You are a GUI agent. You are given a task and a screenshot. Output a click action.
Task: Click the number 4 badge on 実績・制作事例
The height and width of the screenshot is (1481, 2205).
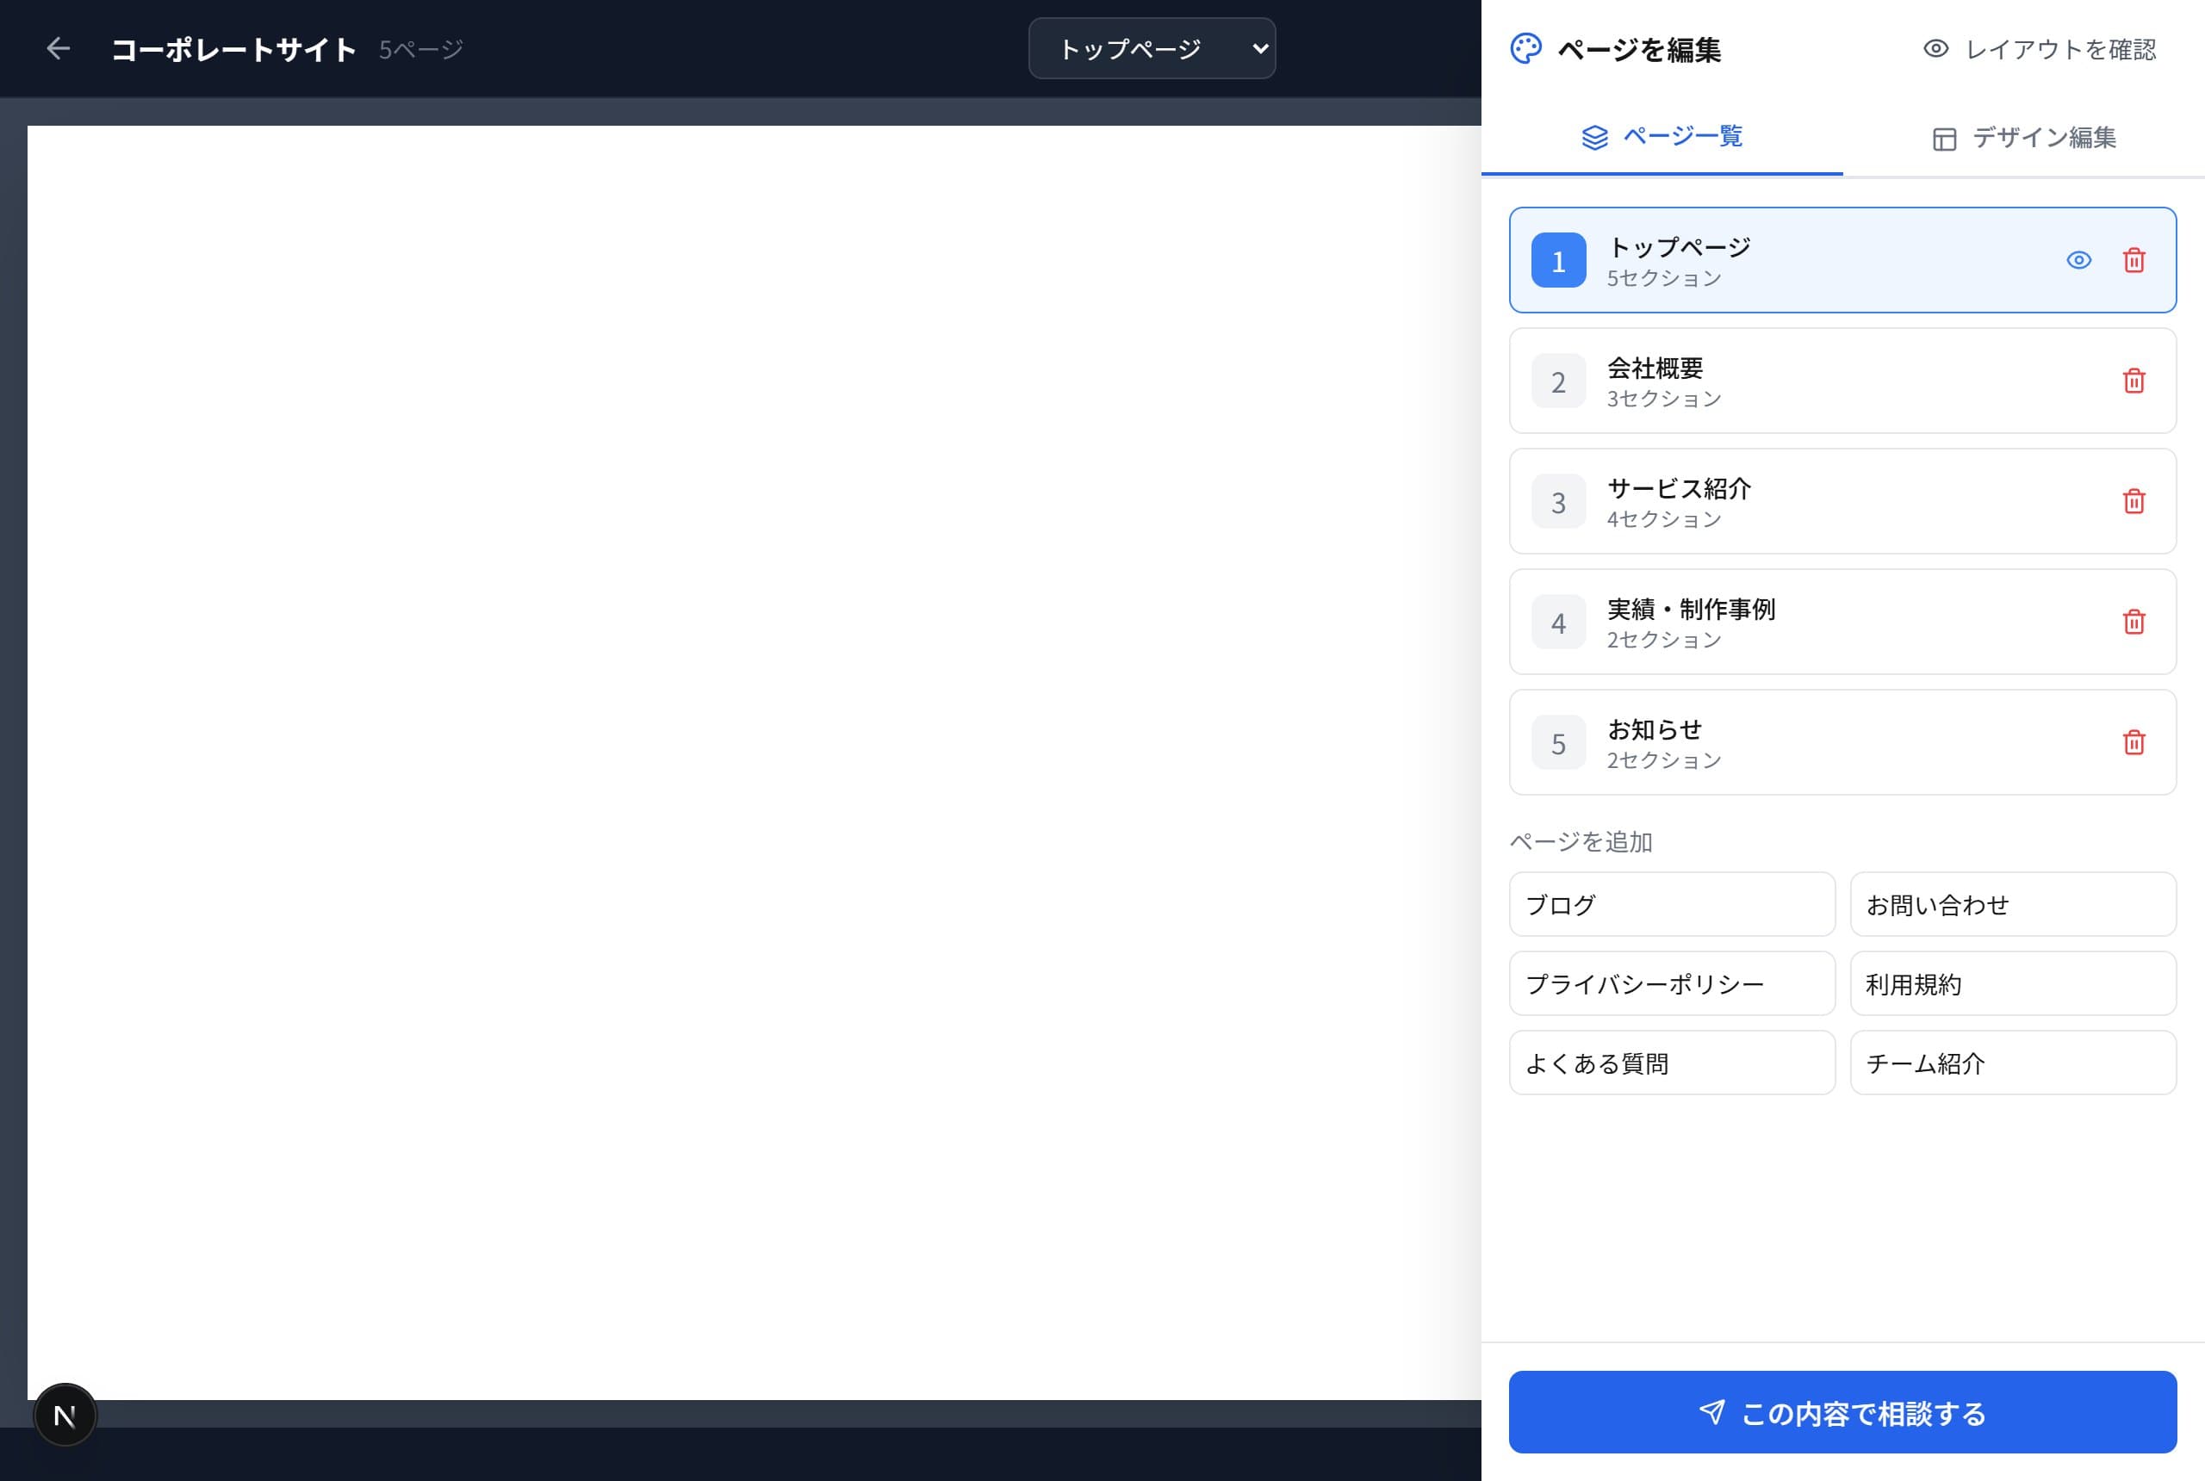1558,623
